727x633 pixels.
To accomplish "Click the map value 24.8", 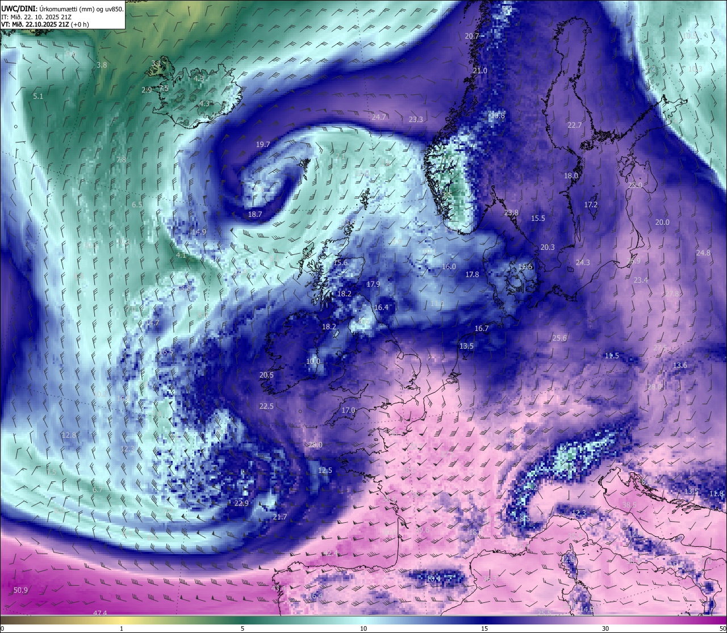I will [703, 253].
